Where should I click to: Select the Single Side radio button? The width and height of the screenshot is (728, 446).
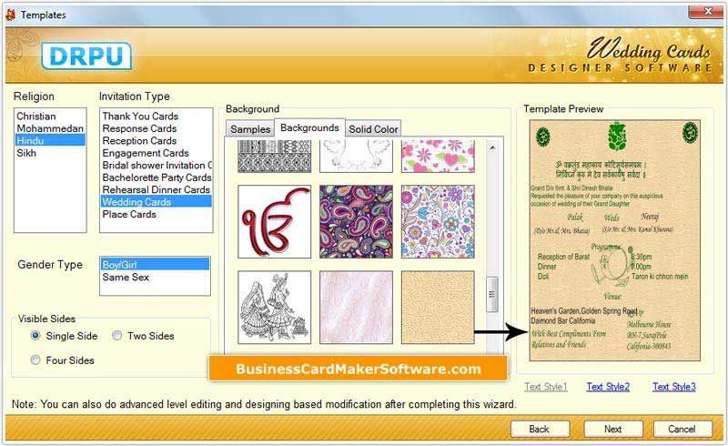click(35, 336)
